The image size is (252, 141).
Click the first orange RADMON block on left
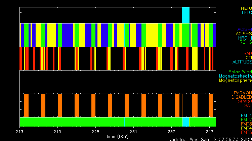26,105
